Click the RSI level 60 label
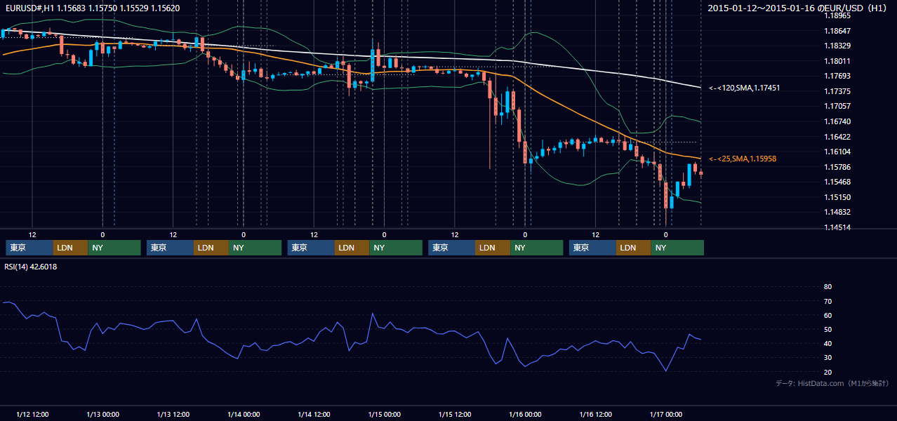 pyautogui.click(x=828, y=315)
